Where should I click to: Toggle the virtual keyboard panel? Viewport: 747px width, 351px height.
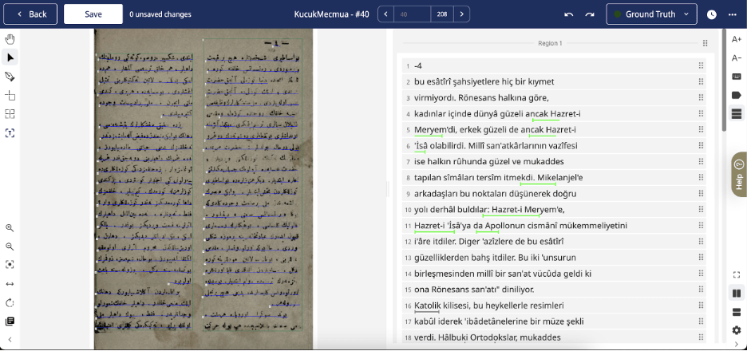click(736, 77)
